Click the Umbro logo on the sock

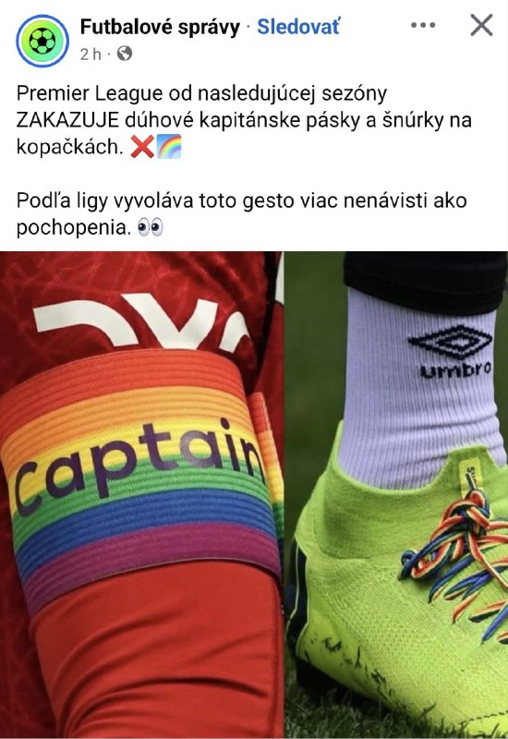[451, 352]
